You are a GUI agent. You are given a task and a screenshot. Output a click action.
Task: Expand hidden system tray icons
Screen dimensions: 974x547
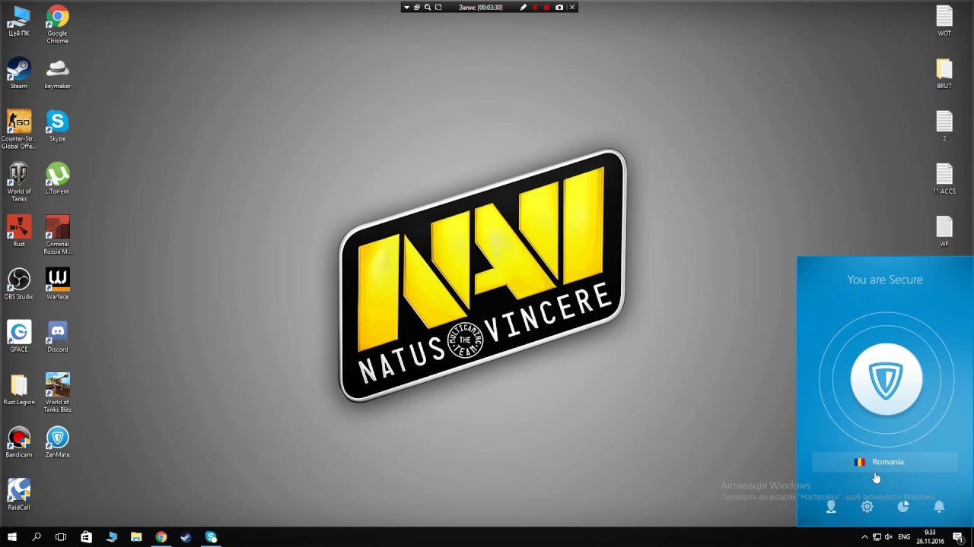(864, 537)
